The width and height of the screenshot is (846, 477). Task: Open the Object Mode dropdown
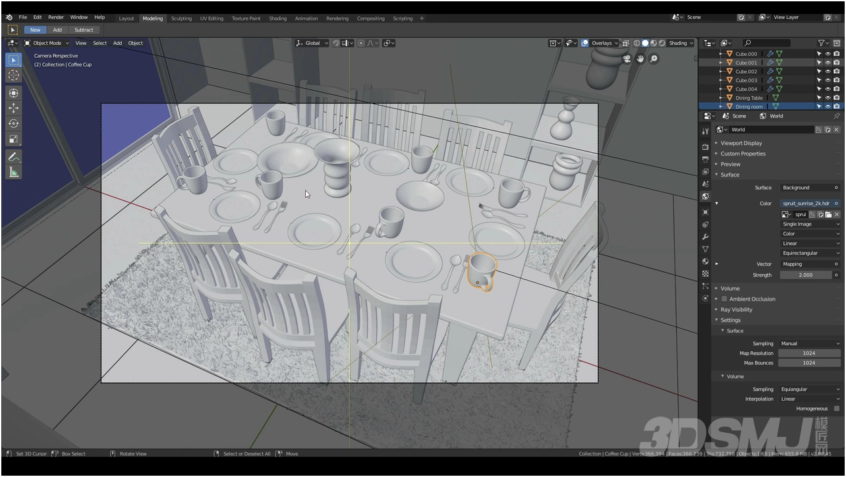[47, 43]
